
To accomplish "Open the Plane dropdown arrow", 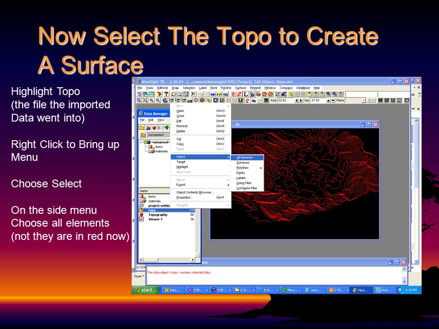I will click(364, 100).
